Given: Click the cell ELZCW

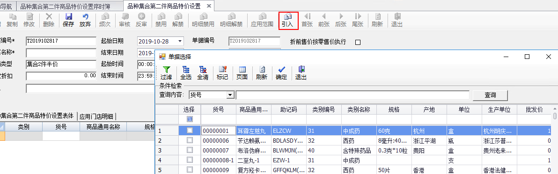Looking at the screenshot, I should pos(289,131).
